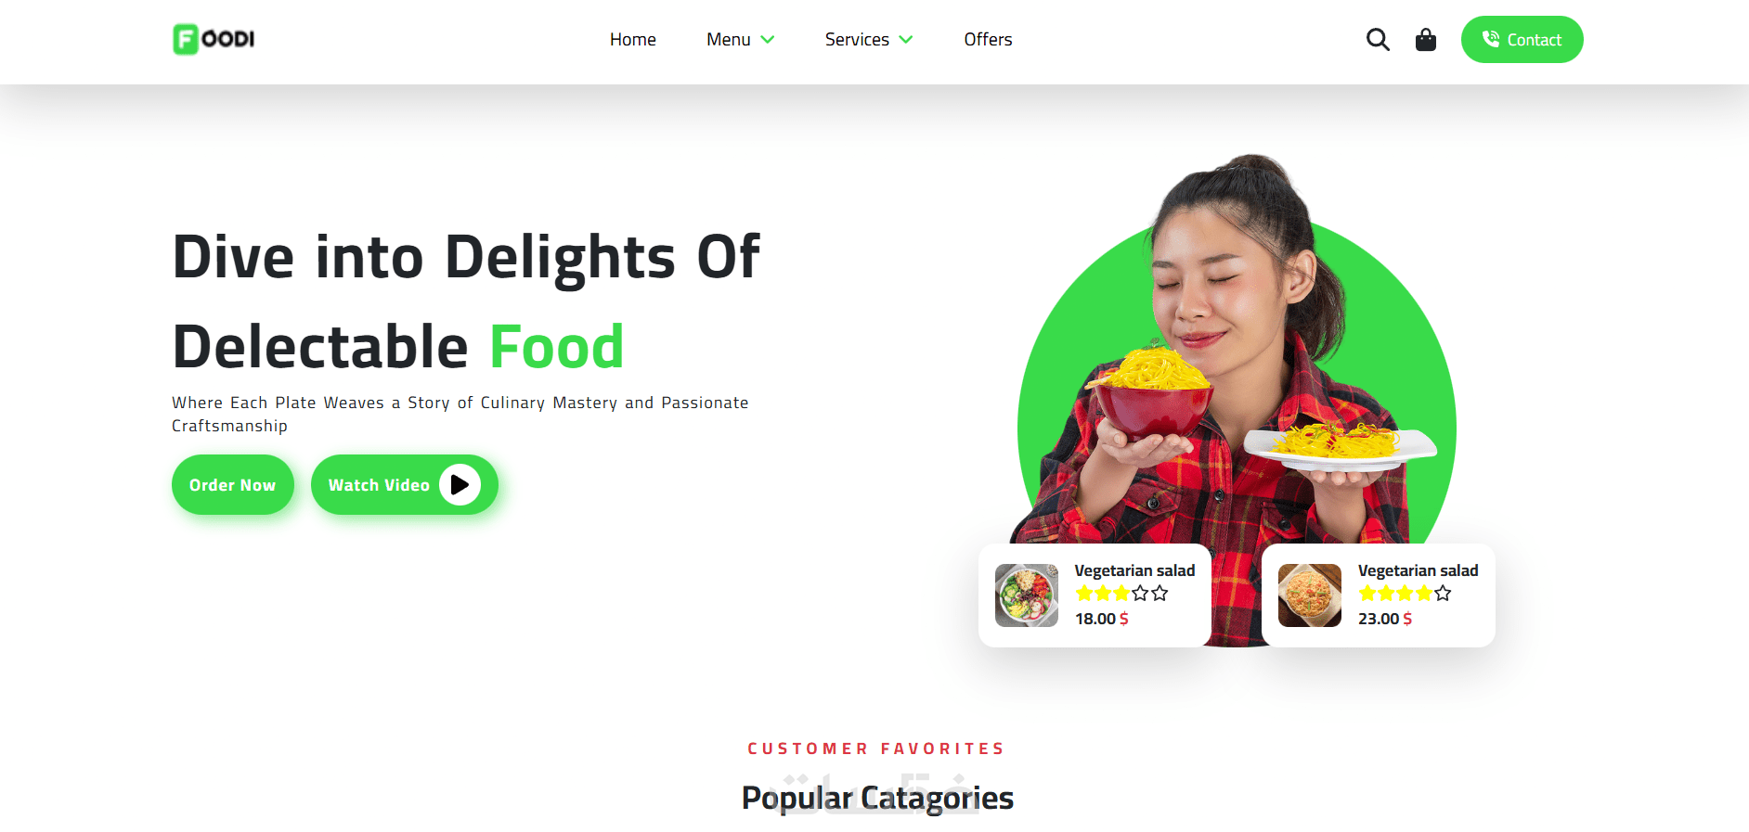
Task: Click the Menu nav label
Action: [729, 39]
